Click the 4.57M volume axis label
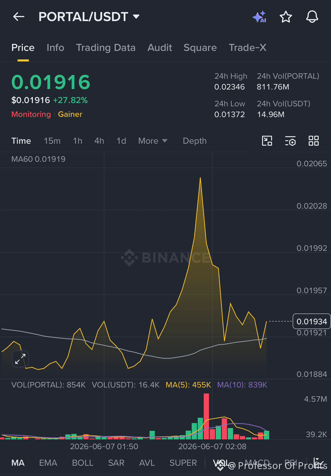 coord(315,399)
